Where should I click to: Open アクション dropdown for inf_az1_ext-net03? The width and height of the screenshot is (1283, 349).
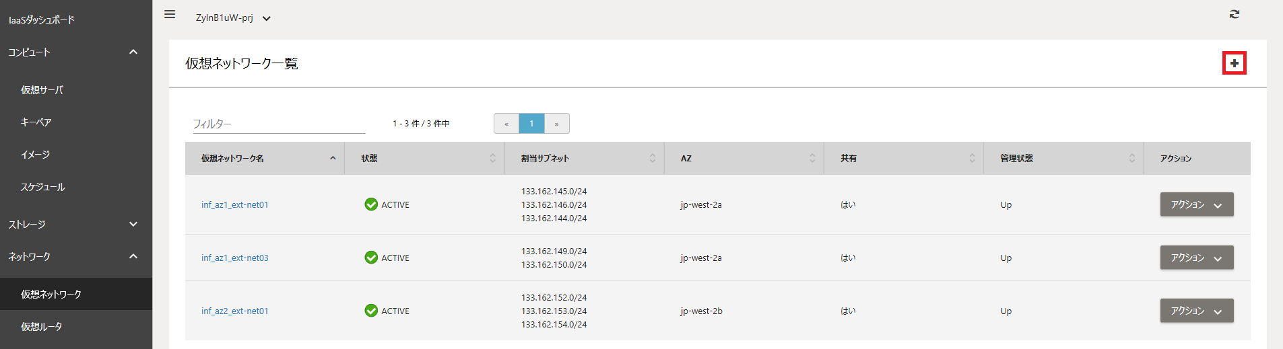coord(1197,258)
